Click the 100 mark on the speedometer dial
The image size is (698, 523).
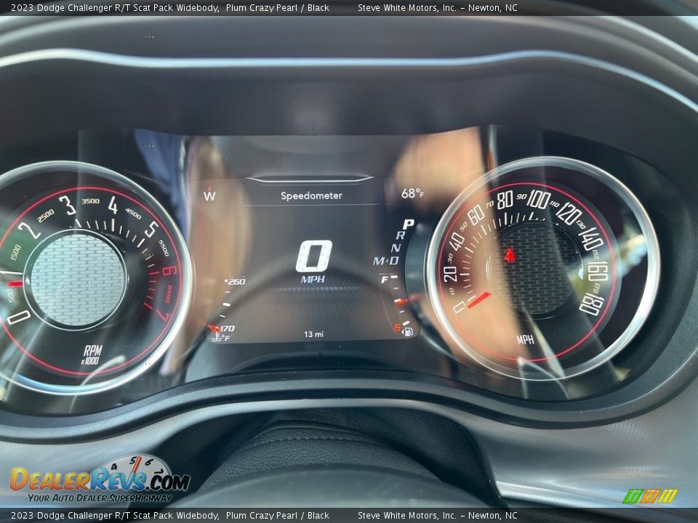(539, 199)
